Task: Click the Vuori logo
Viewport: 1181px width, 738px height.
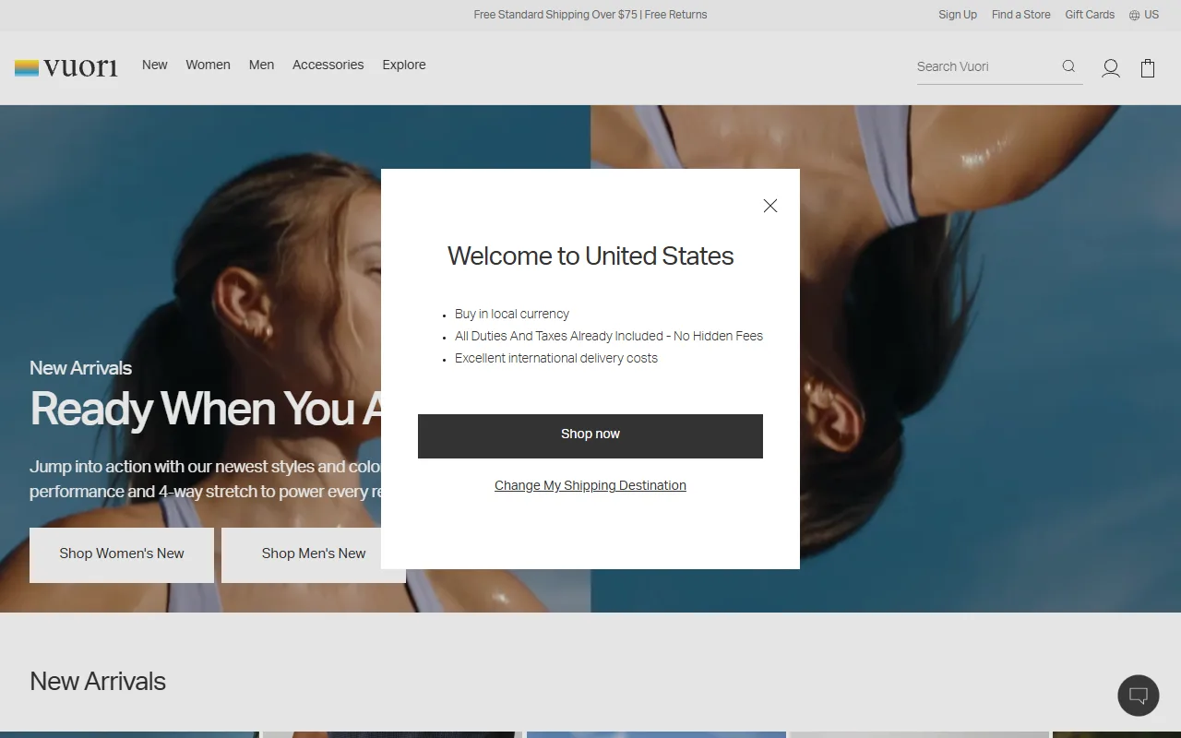Action: click(66, 67)
